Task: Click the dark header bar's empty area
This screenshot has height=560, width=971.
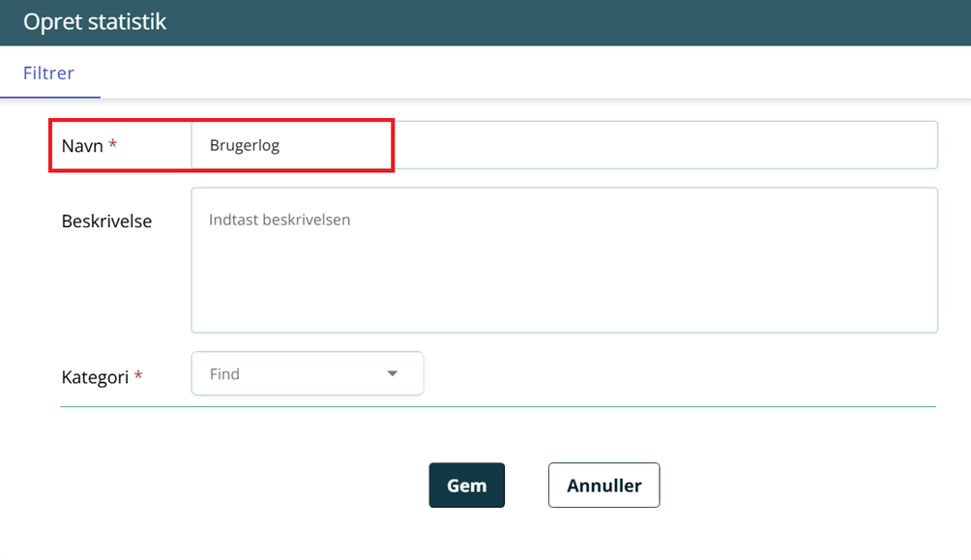Action: [x=580, y=22]
